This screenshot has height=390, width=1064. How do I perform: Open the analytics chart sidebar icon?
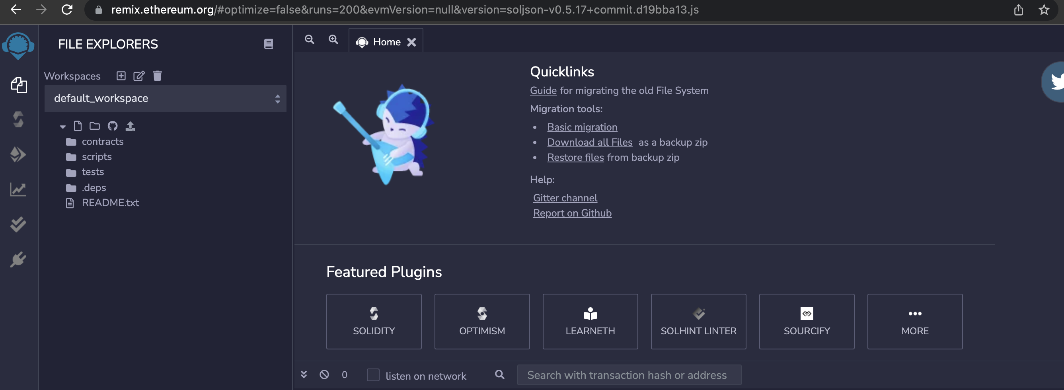tap(18, 189)
